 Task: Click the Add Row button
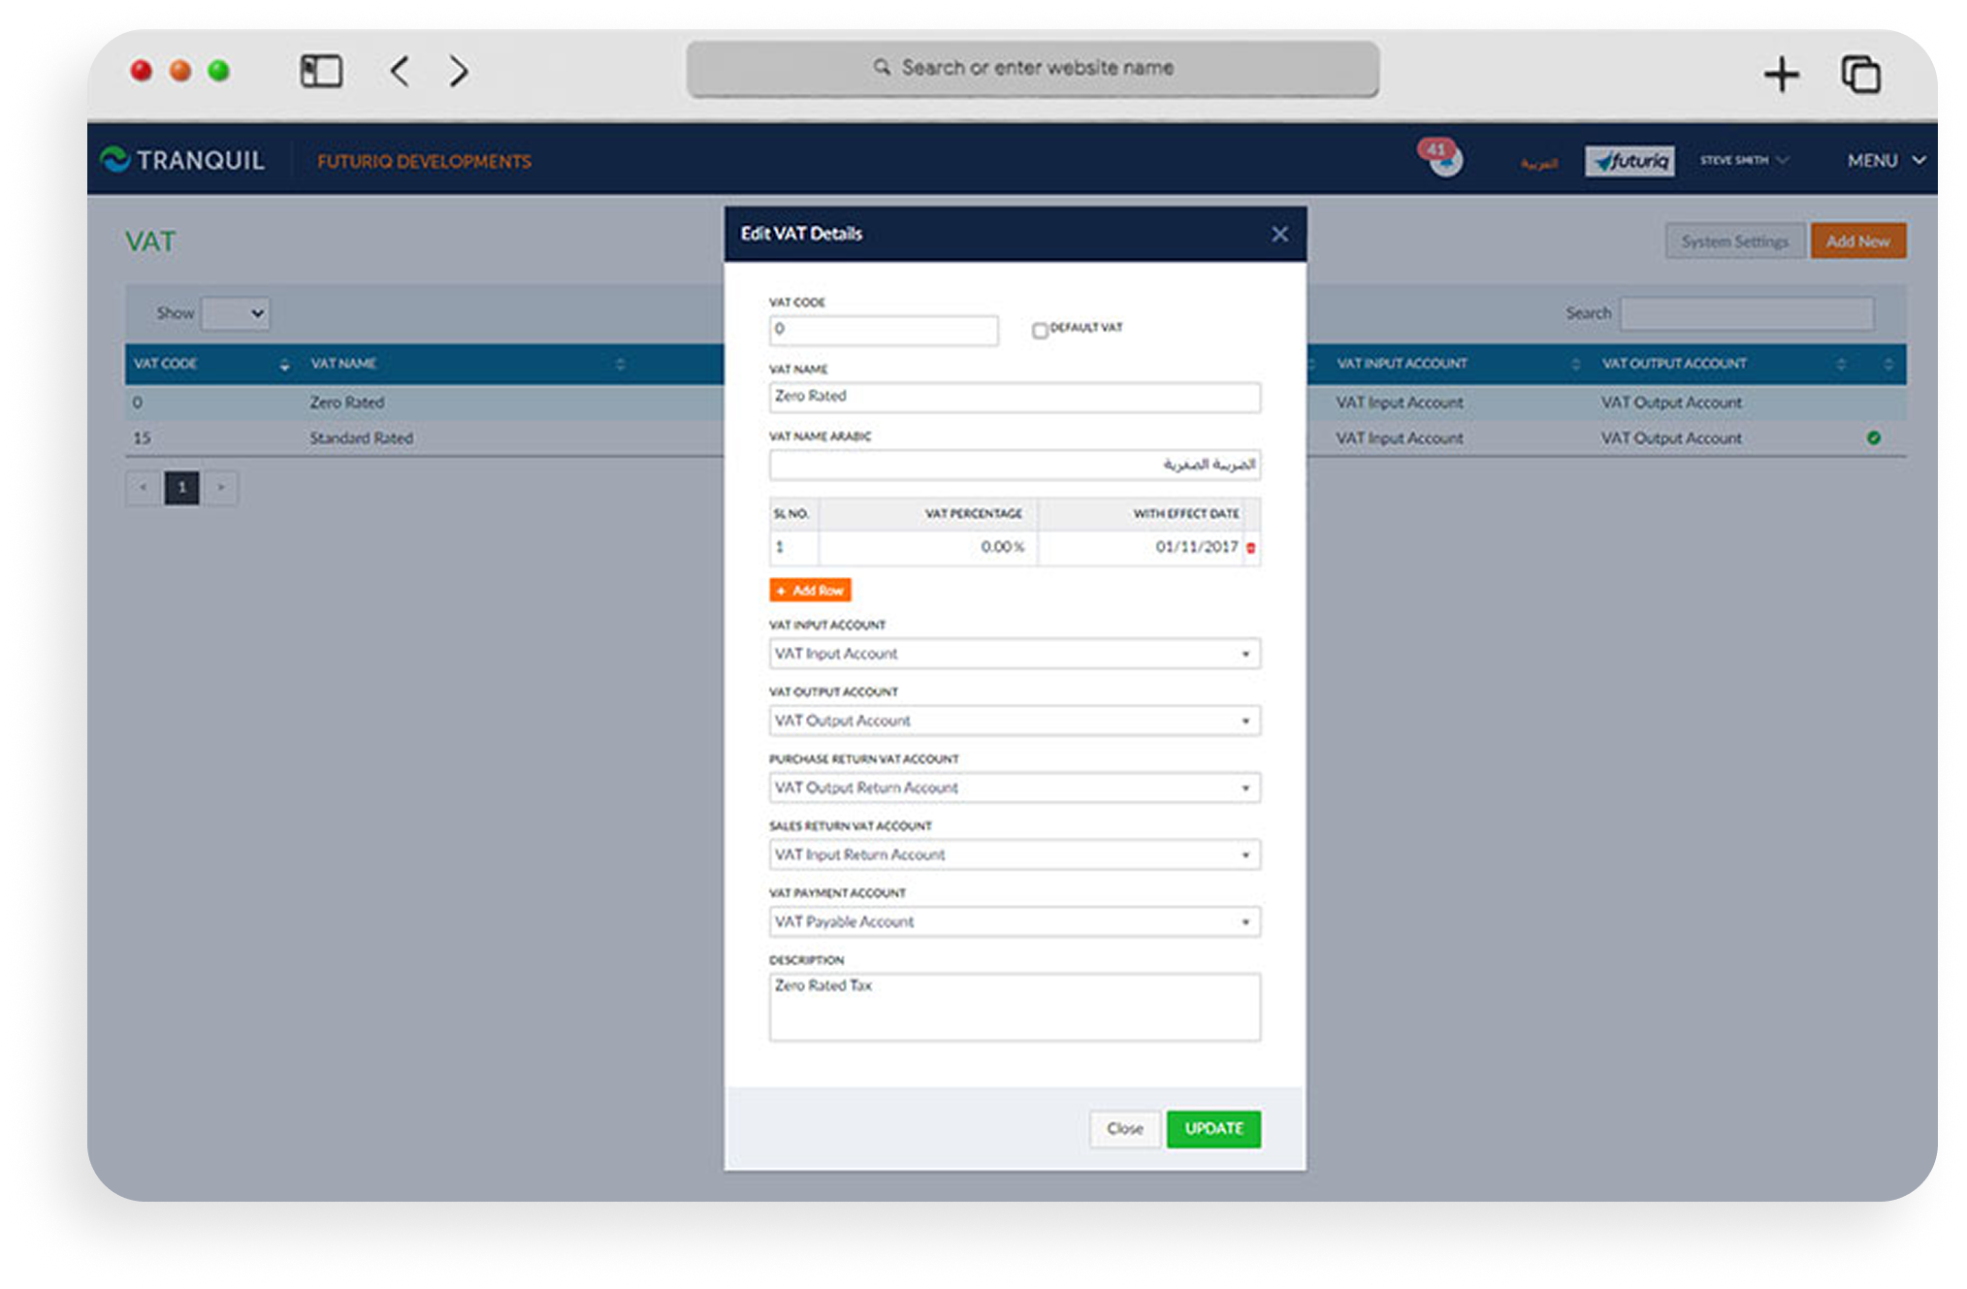coord(810,591)
